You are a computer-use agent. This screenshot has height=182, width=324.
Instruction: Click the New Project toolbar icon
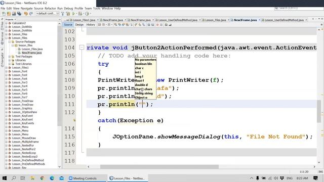9,14
